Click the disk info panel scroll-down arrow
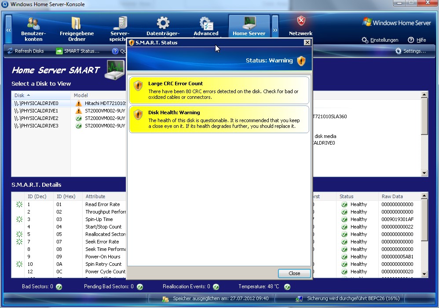This screenshot has width=439, height=308. (x=424, y=173)
